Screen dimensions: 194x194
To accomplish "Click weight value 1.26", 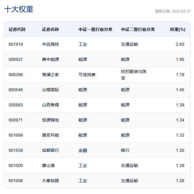I will [x=180, y=181].
